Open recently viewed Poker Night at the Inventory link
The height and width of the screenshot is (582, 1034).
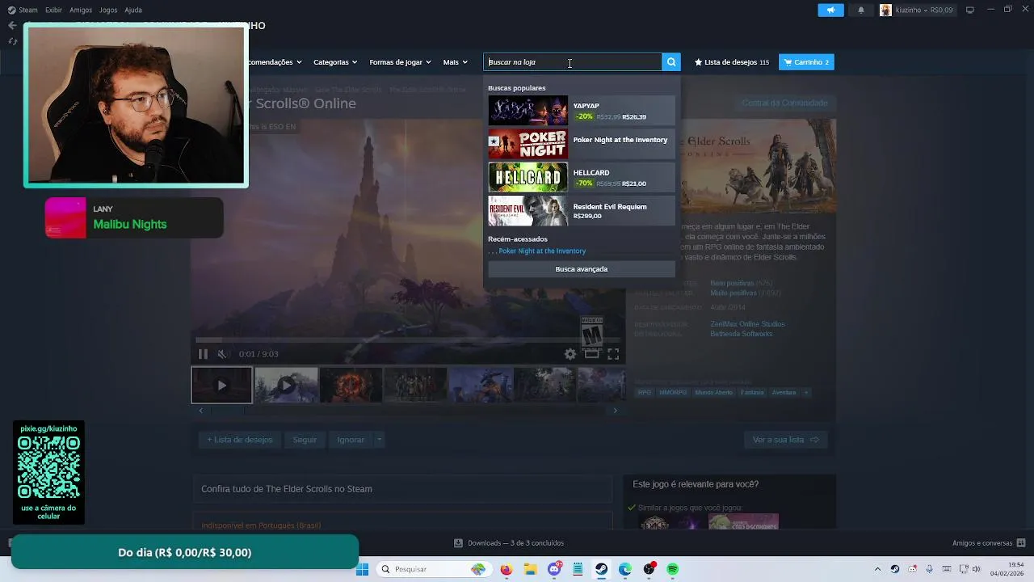coord(542,251)
